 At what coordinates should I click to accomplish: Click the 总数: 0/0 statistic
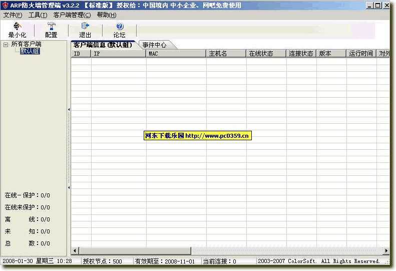point(27,243)
